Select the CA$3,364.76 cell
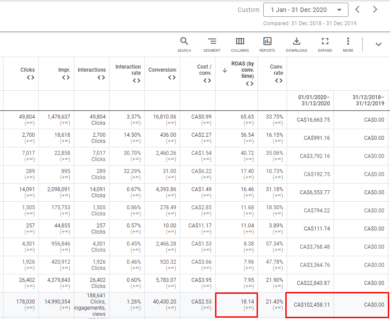The height and width of the screenshot is (319, 390). pyautogui.click(x=315, y=265)
